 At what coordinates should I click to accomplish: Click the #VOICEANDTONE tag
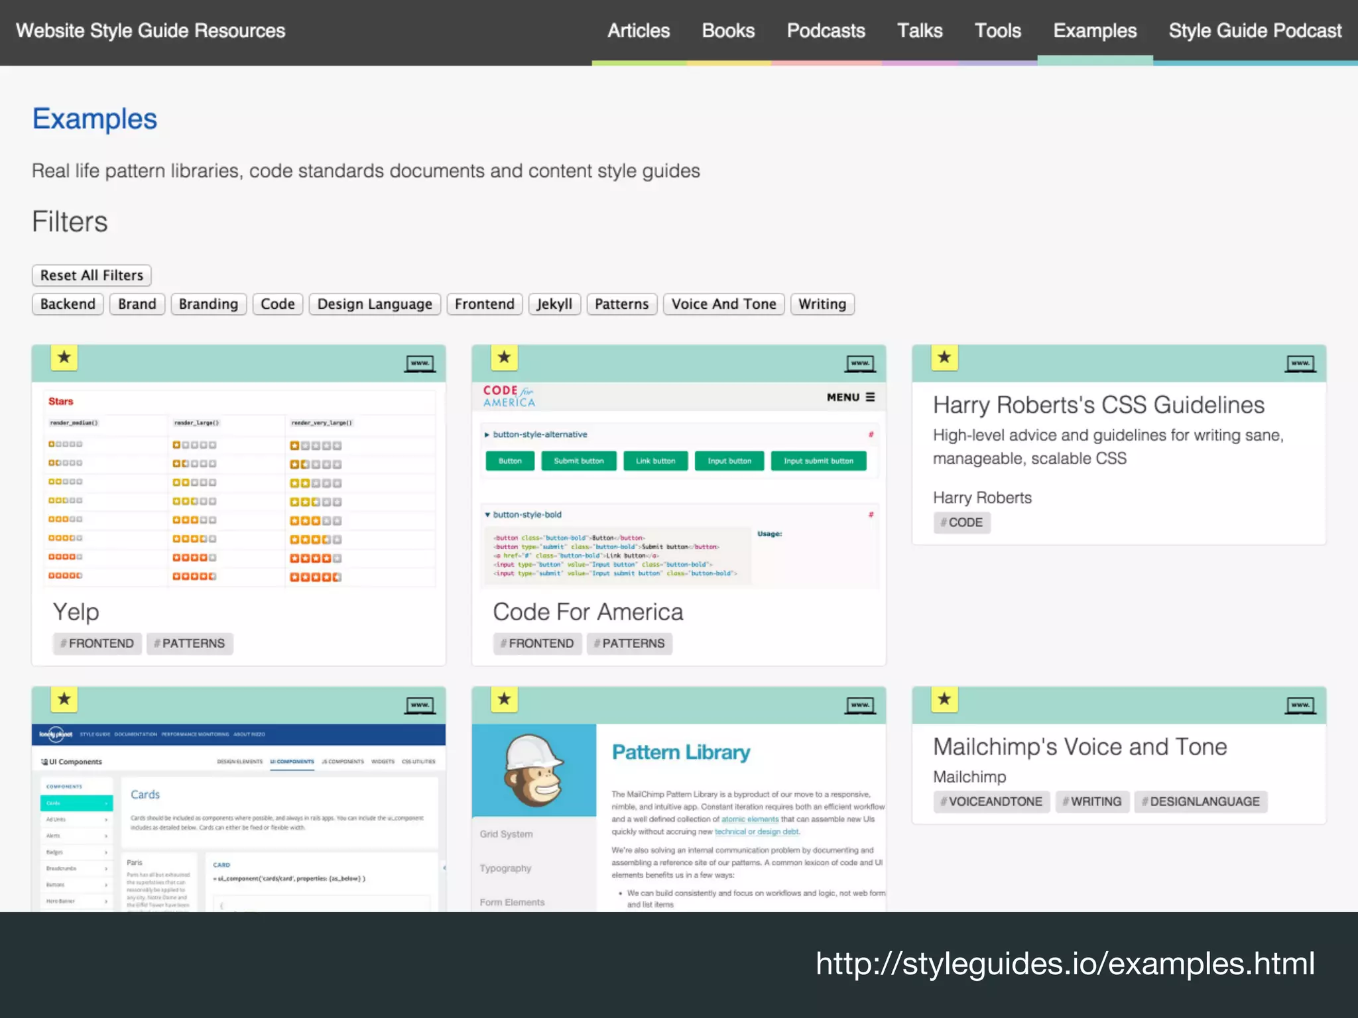(991, 801)
